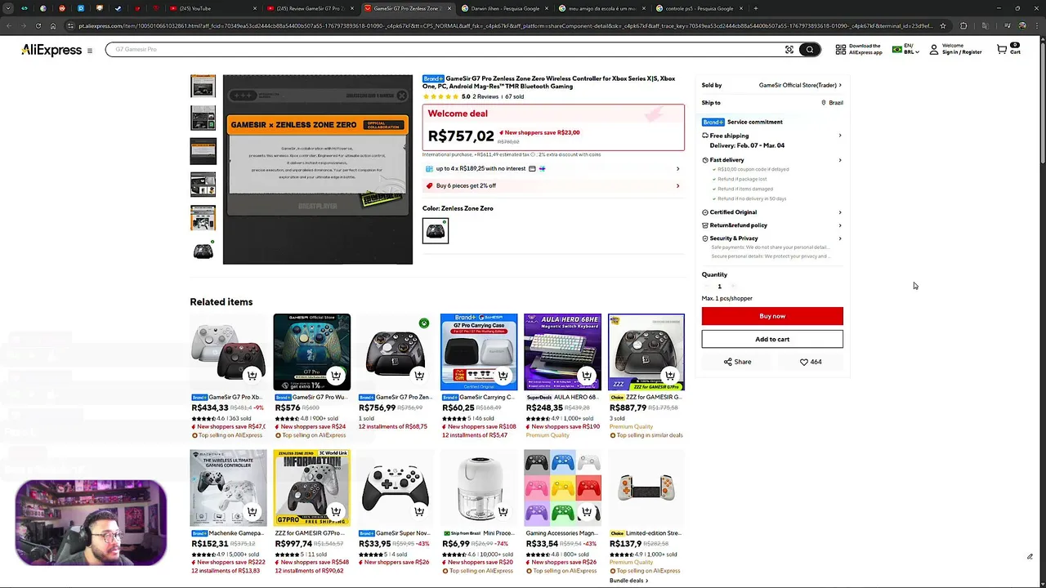Click the Buy now button
This screenshot has height=588, width=1046.
pos(772,316)
